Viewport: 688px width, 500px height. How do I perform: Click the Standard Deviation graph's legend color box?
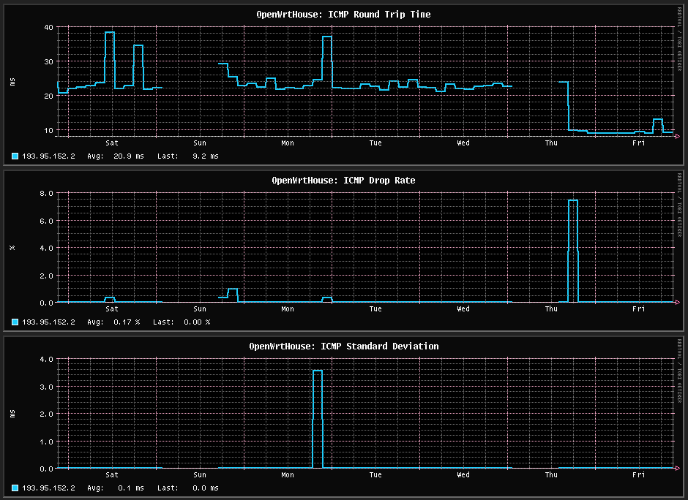[x=15, y=488]
